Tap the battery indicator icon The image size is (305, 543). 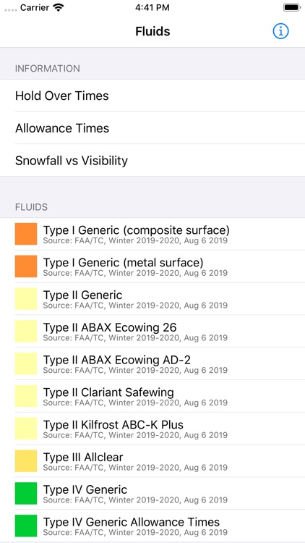click(x=291, y=7)
